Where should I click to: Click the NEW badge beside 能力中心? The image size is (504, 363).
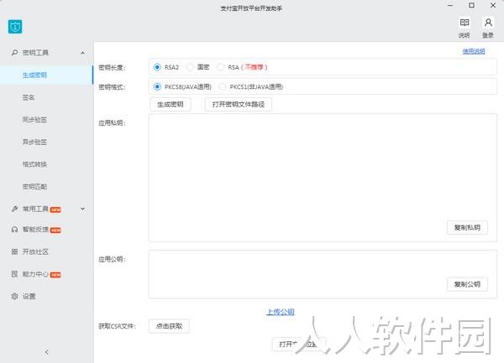[55, 275]
